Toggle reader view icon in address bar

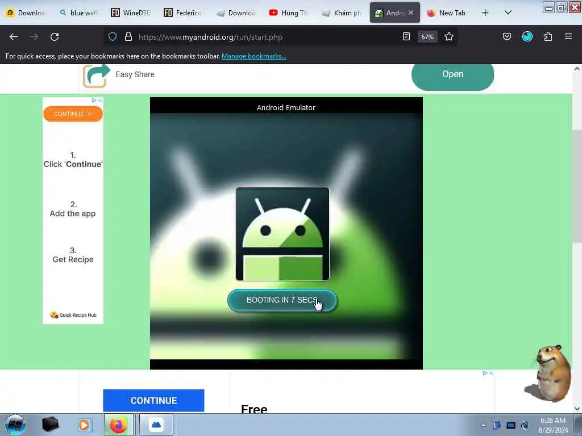coord(406,37)
